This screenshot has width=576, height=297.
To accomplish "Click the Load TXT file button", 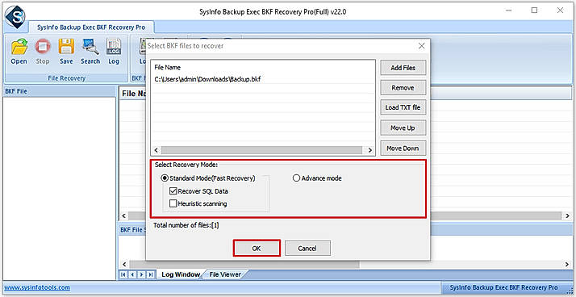I will pyautogui.click(x=403, y=107).
